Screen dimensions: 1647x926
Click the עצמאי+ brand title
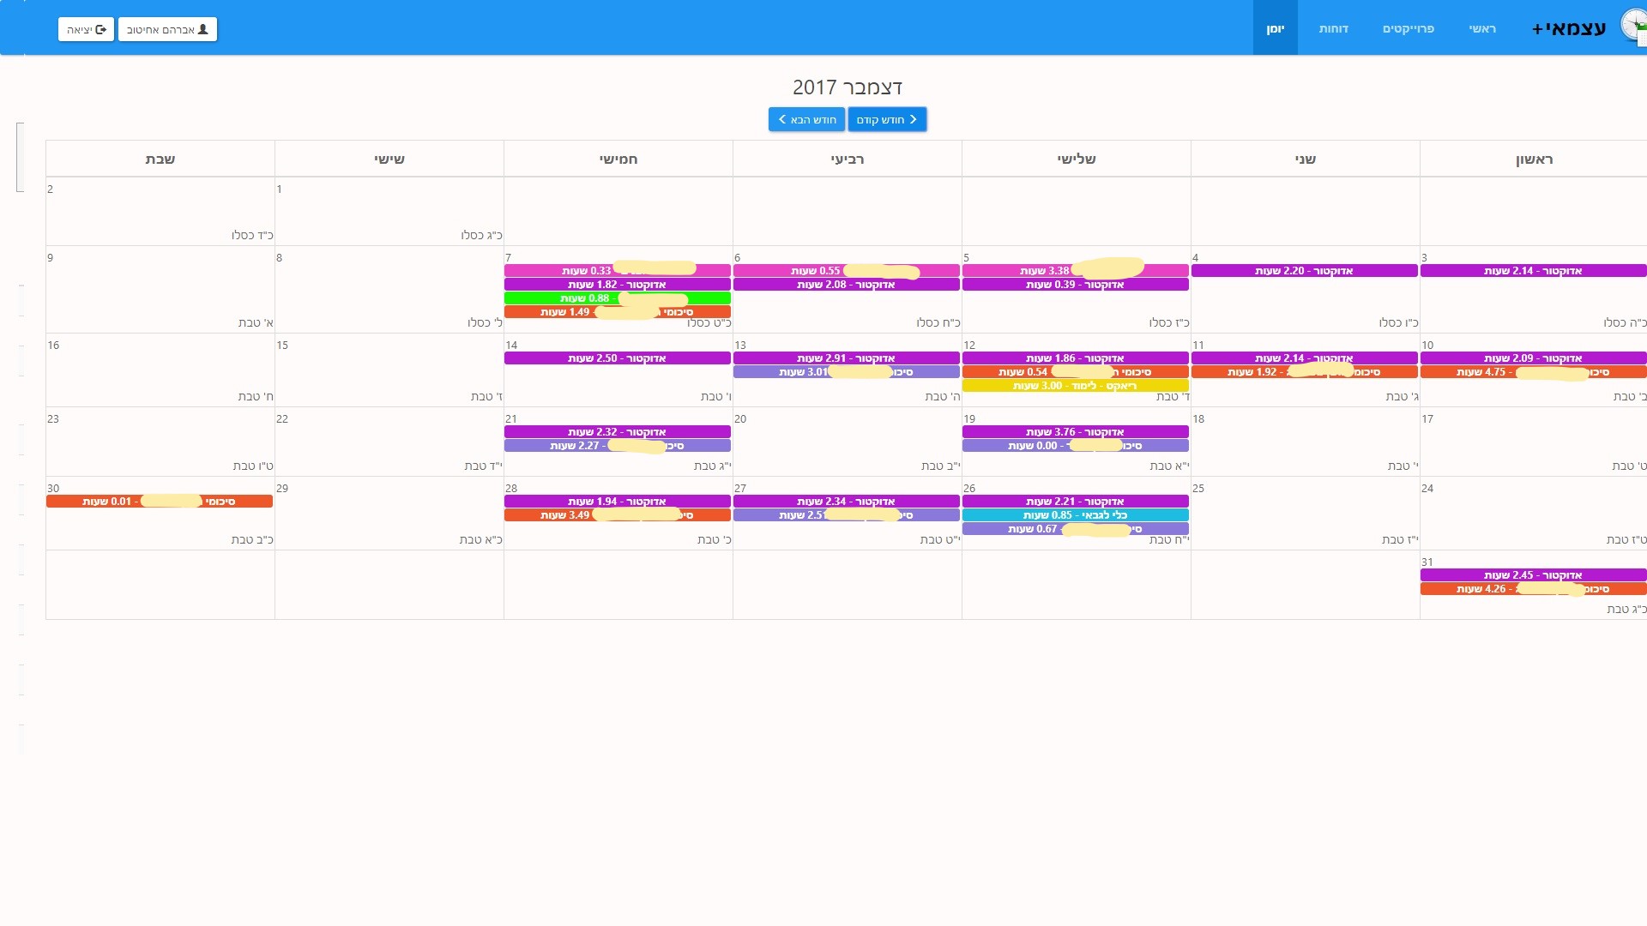coord(1569,28)
